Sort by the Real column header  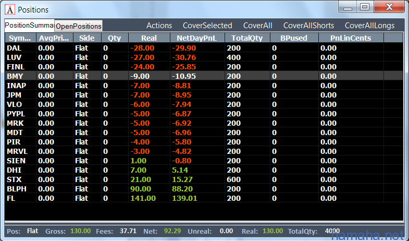click(x=148, y=38)
